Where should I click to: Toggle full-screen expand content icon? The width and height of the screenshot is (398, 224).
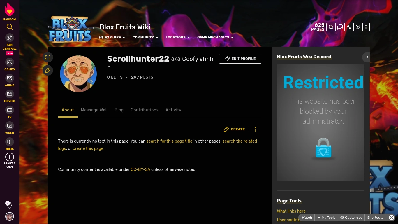48,57
